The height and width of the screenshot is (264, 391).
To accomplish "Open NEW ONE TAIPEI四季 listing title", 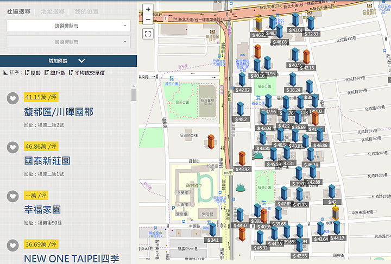I will [72, 259].
